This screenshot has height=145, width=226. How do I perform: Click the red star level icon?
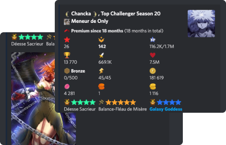click(x=67, y=40)
